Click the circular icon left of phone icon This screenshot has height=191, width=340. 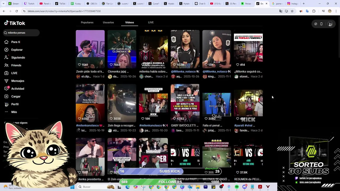click(316, 24)
